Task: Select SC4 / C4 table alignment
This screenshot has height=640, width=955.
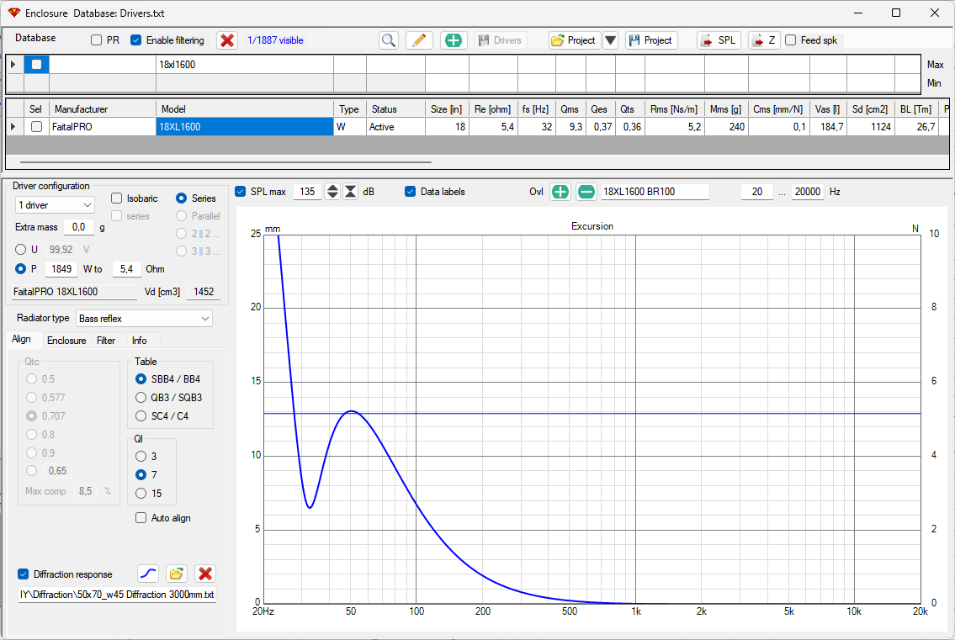Action: point(141,416)
